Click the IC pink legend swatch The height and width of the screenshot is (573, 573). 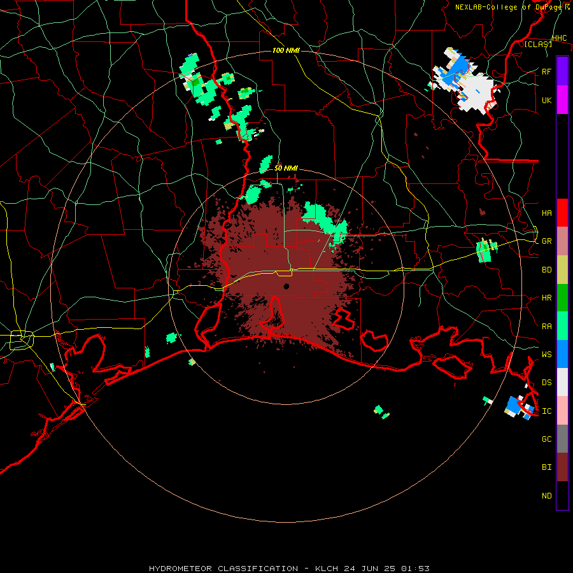click(x=562, y=411)
